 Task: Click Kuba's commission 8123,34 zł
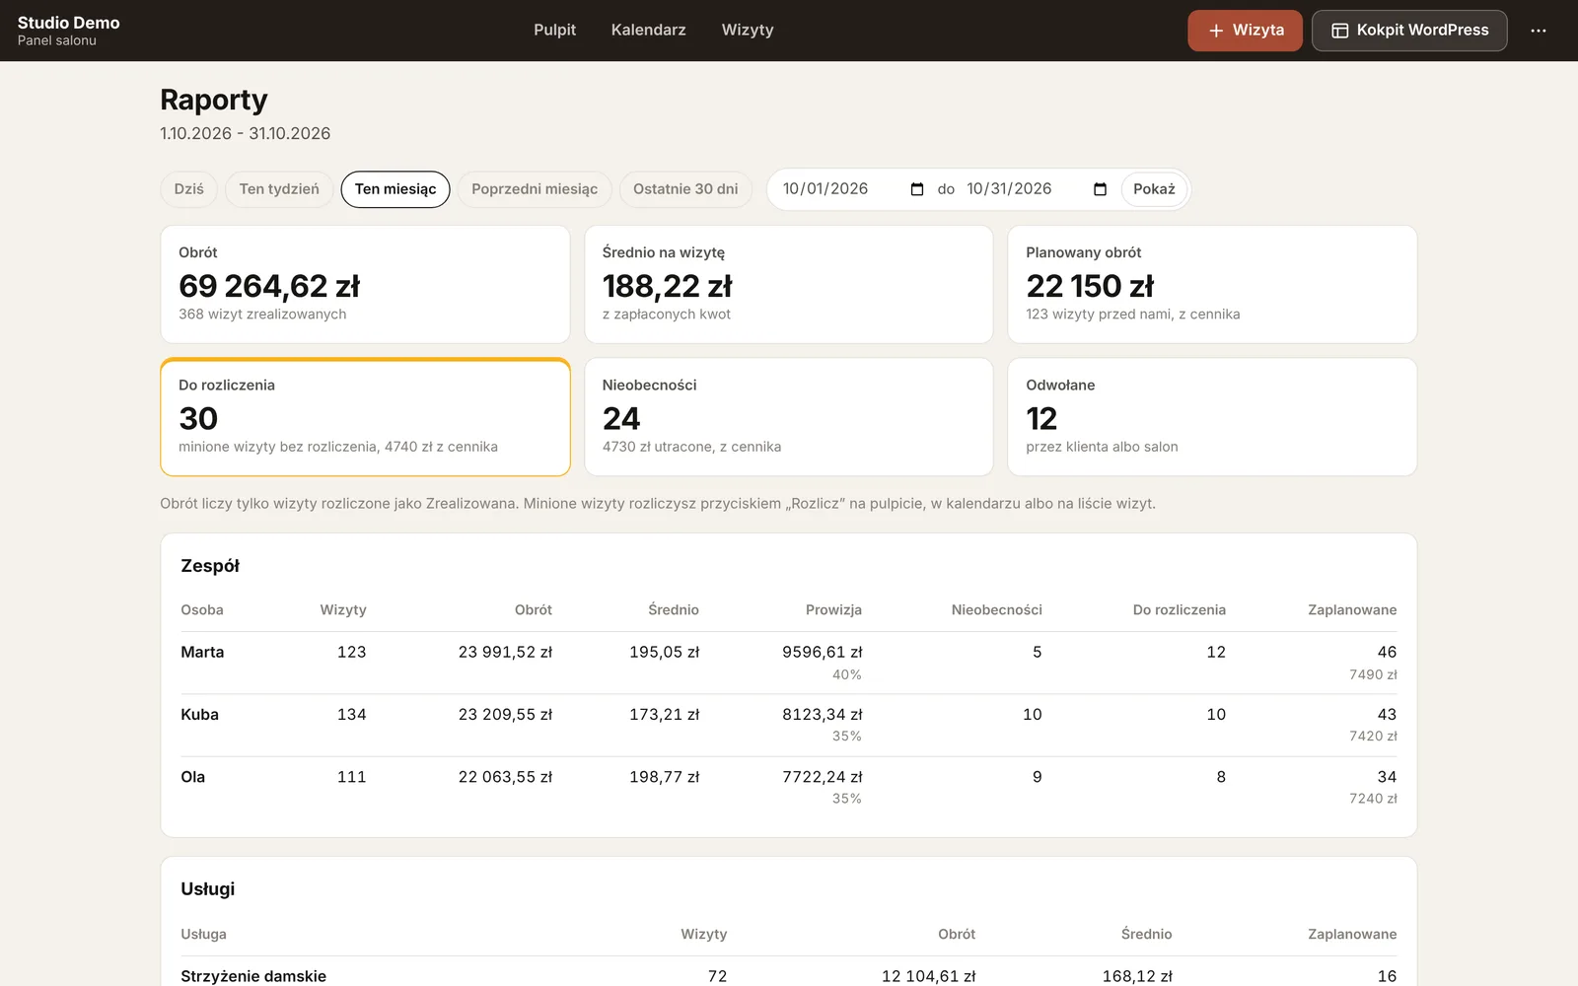click(x=823, y=714)
